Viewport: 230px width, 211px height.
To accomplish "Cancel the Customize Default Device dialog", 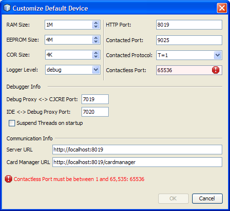I will (207, 198).
